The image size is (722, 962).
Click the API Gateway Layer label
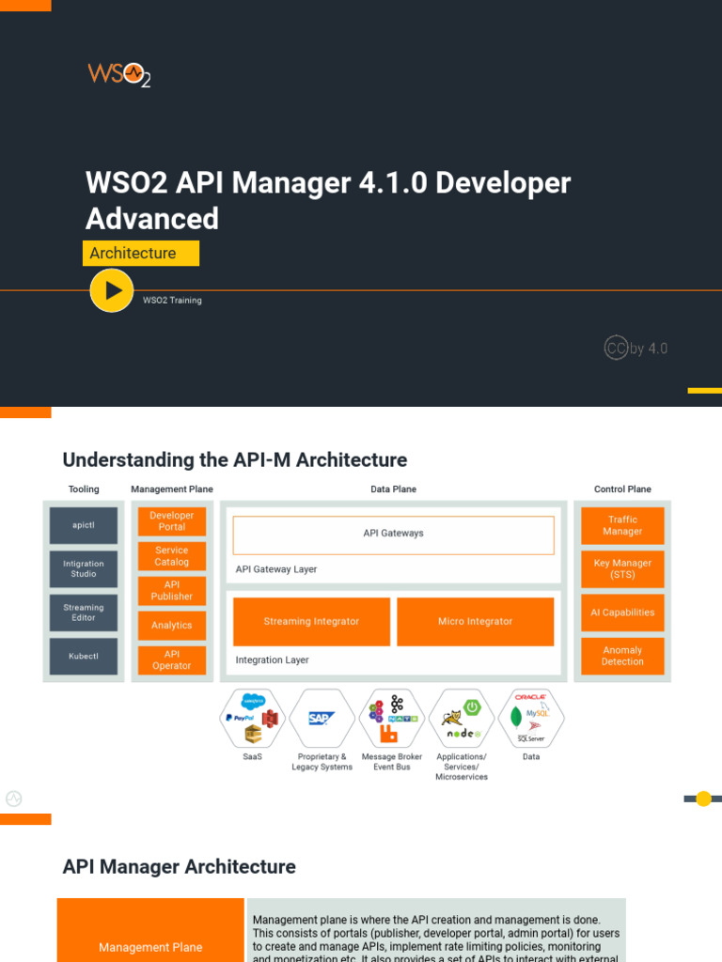(x=276, y=569)
